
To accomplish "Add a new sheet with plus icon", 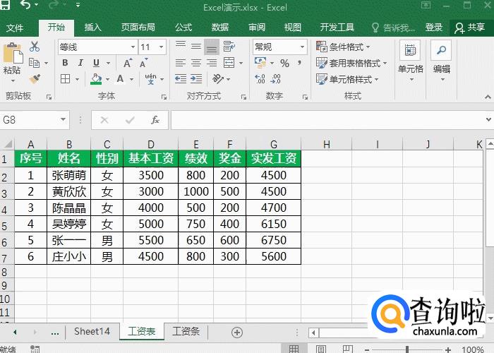I will tap(237, 332).
